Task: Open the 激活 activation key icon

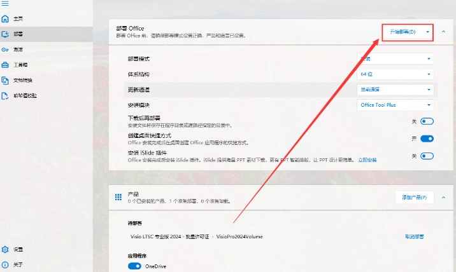Action: (x=5, y=50)
